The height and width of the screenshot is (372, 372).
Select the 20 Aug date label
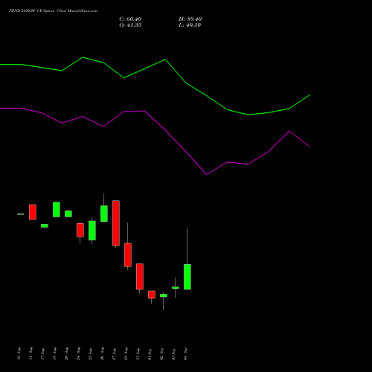pos(66,353)
